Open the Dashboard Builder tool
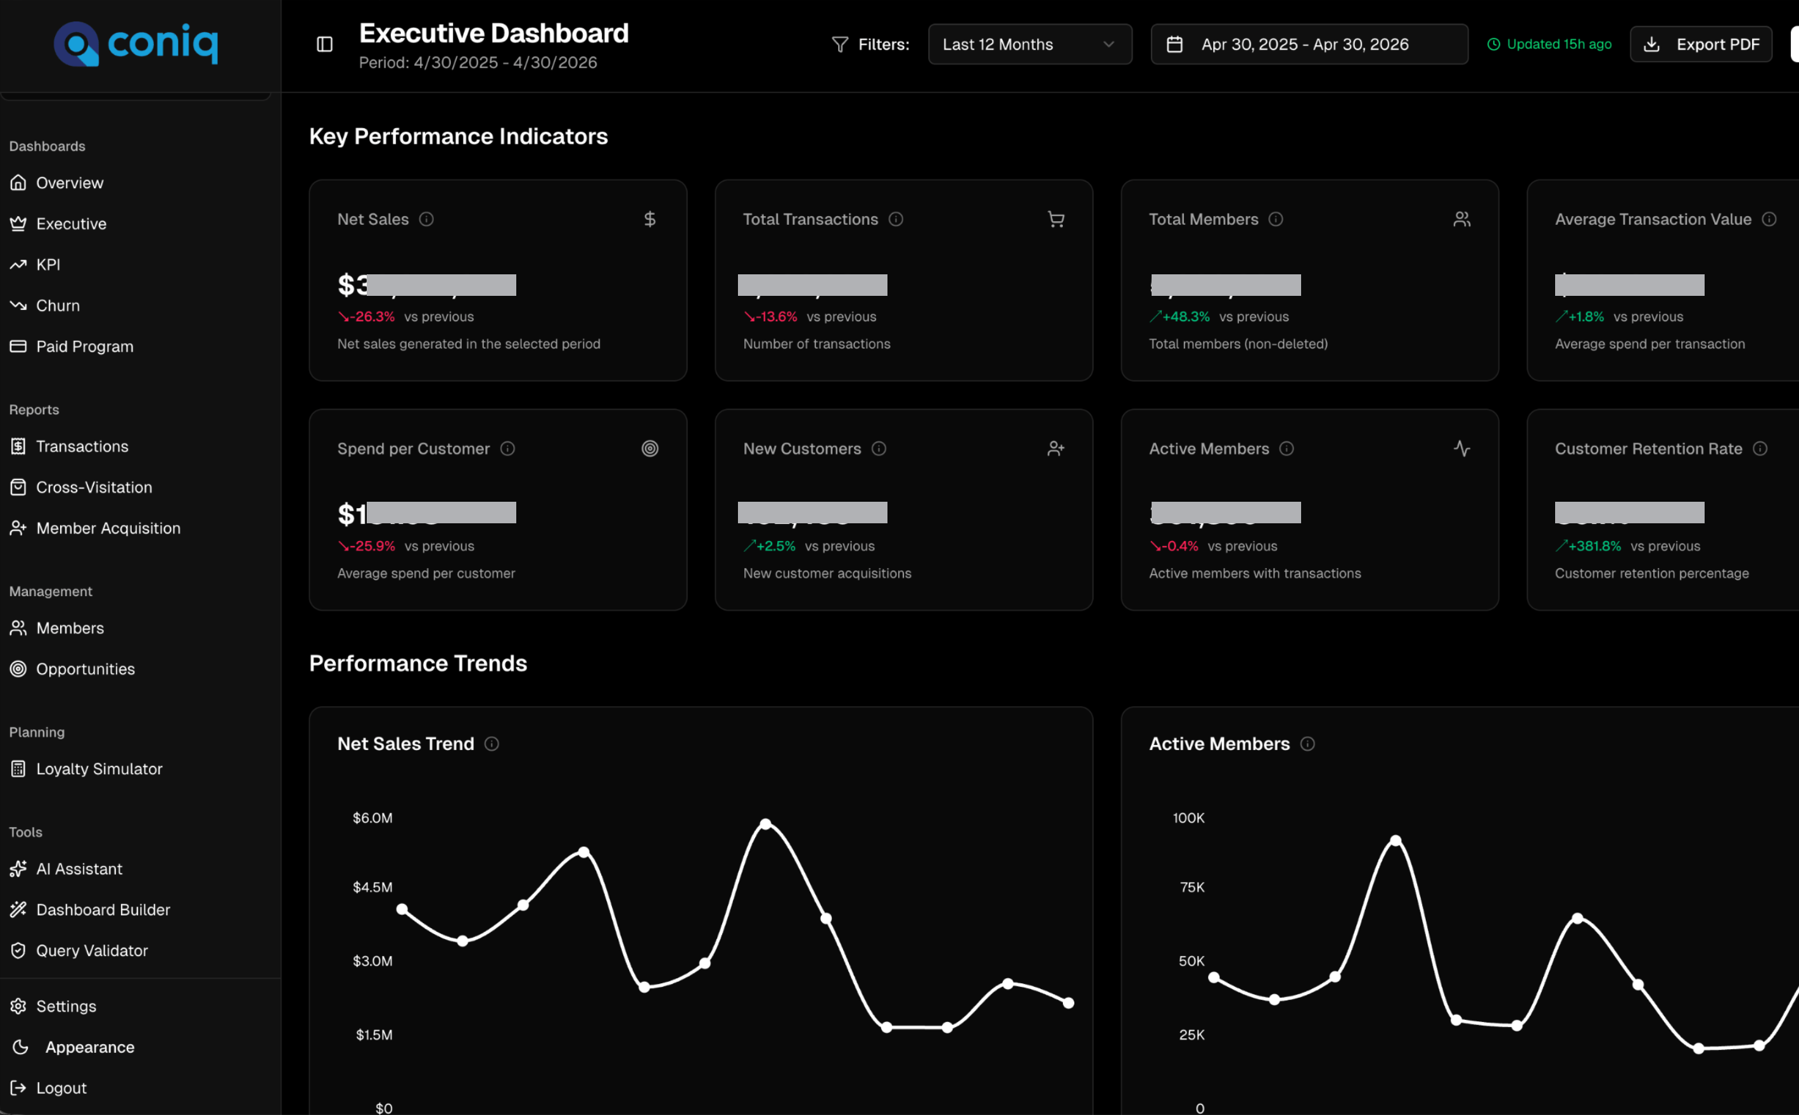The height and width of the screenshot is (1115, 1799). click(x=103, y=910)
